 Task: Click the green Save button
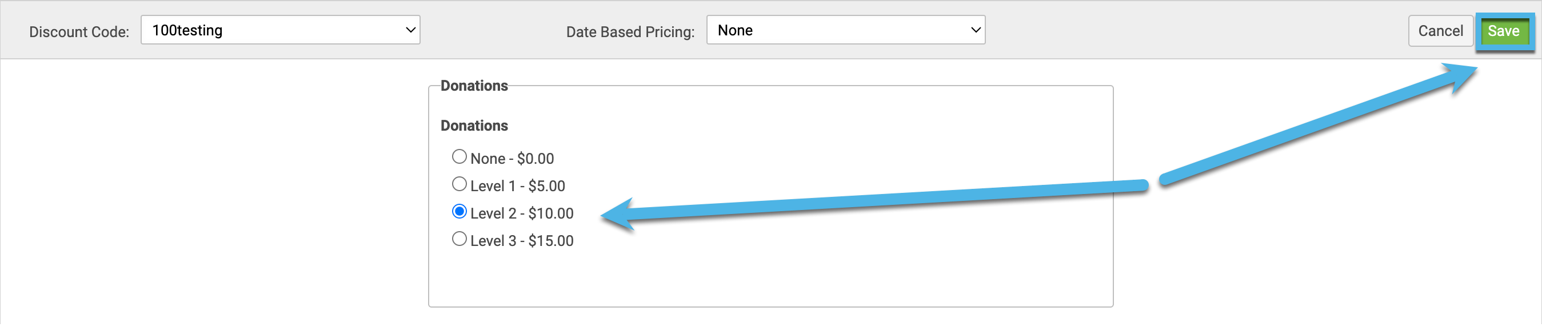pyautogui.click(x=1504, y=31)
